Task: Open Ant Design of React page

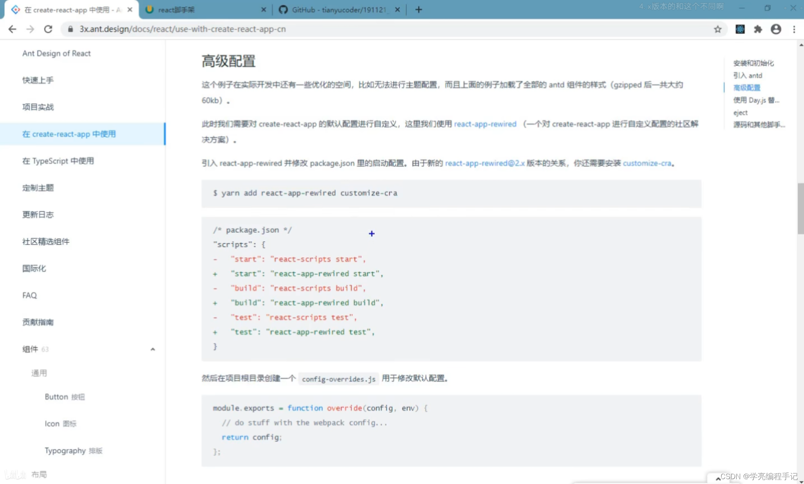Action: coord(56,53)
